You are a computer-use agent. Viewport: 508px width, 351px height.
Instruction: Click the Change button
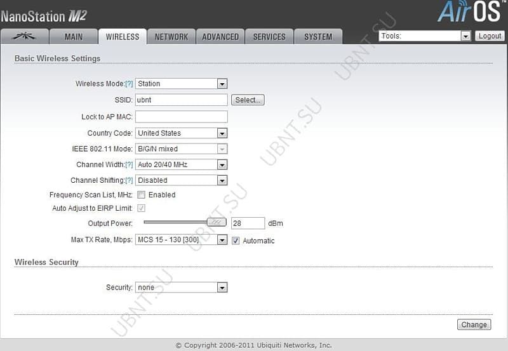click(x=474, y=324)
